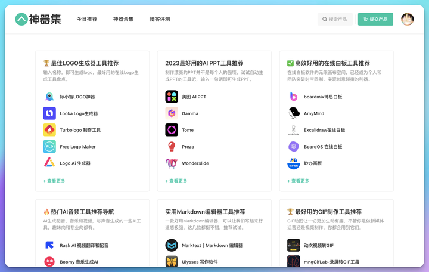This screenshot has width=429, height=272.
Task: Open the Looka Logo生成器 icon
Action: click(49, 113)
